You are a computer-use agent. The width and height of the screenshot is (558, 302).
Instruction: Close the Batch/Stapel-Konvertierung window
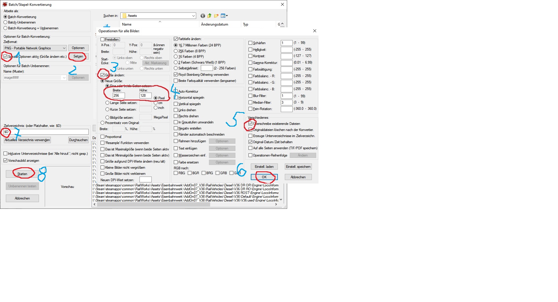[x=282, y=4]
